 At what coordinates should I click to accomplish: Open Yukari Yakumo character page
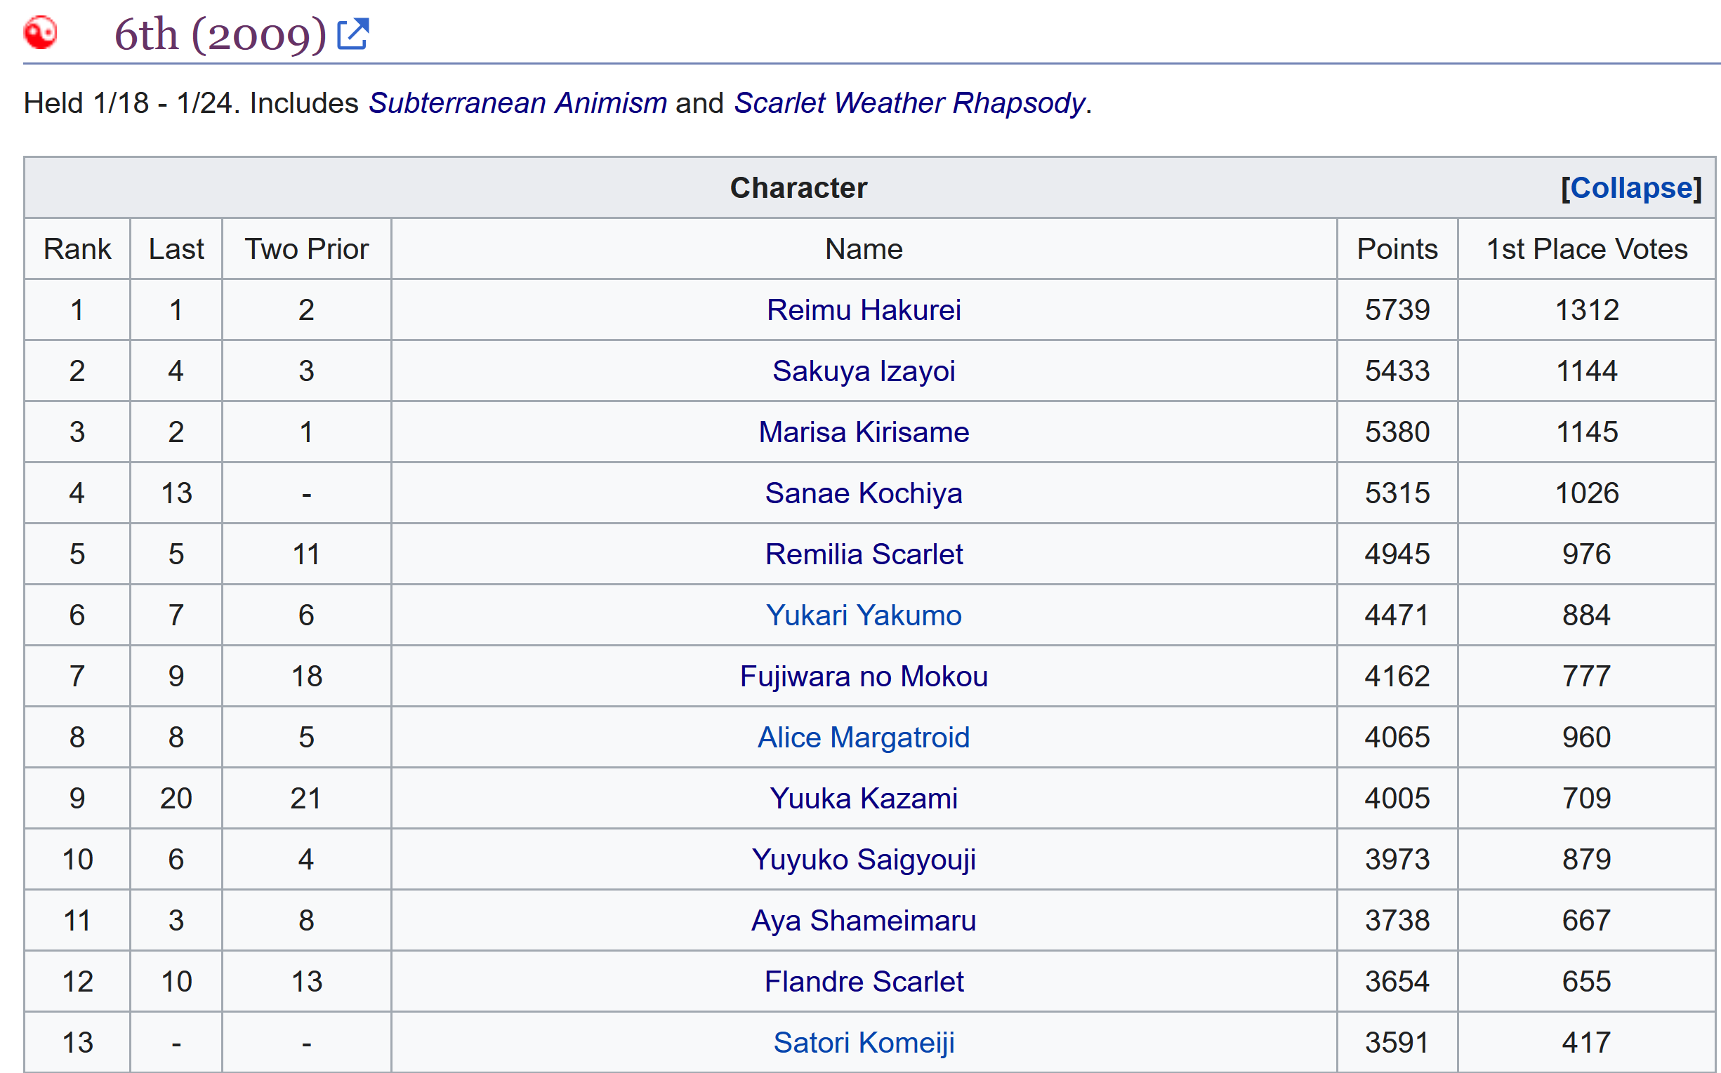point(864,615)
